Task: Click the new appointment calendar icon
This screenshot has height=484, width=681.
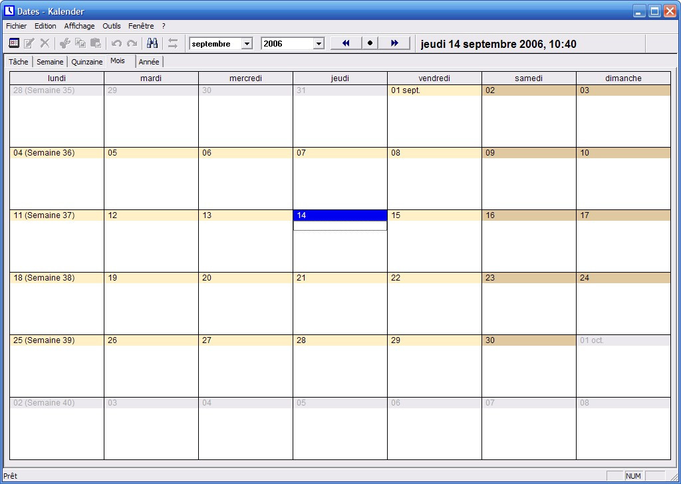Action: 14,43
